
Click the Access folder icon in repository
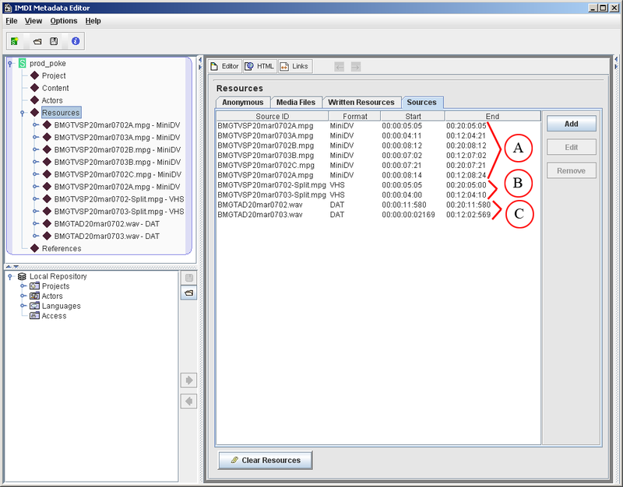35,316
